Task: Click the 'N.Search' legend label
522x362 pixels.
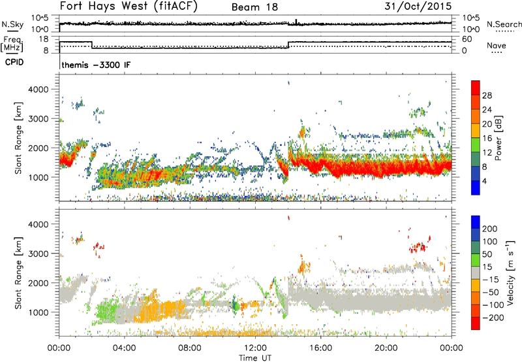Action: (x=504, y=24)
